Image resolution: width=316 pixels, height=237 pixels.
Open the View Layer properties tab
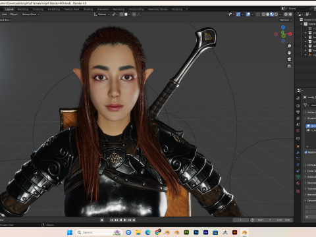[298, 118]
